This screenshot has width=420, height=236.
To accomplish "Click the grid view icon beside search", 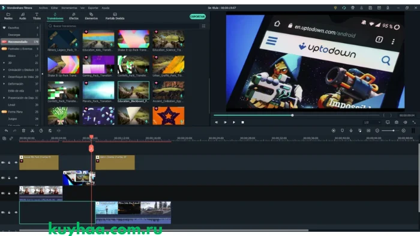I will point(204,26).
